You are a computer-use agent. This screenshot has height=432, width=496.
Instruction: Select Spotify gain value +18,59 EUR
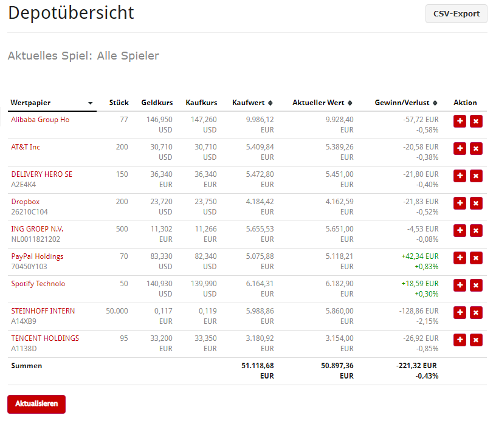(x=420, y=284)
